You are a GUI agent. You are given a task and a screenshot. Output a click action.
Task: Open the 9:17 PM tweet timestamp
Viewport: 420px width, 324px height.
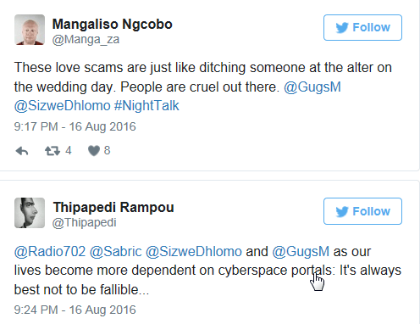(x=75, y=126)
